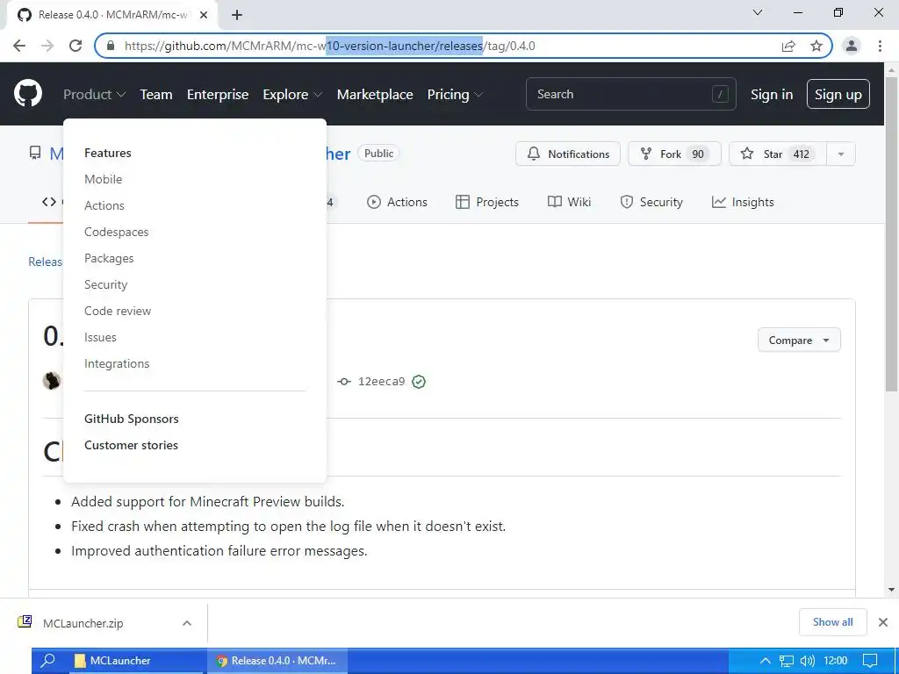The image size is (899, 674).
Task: Open Windows taskbar search icon
Action: (x=48, y=660)
